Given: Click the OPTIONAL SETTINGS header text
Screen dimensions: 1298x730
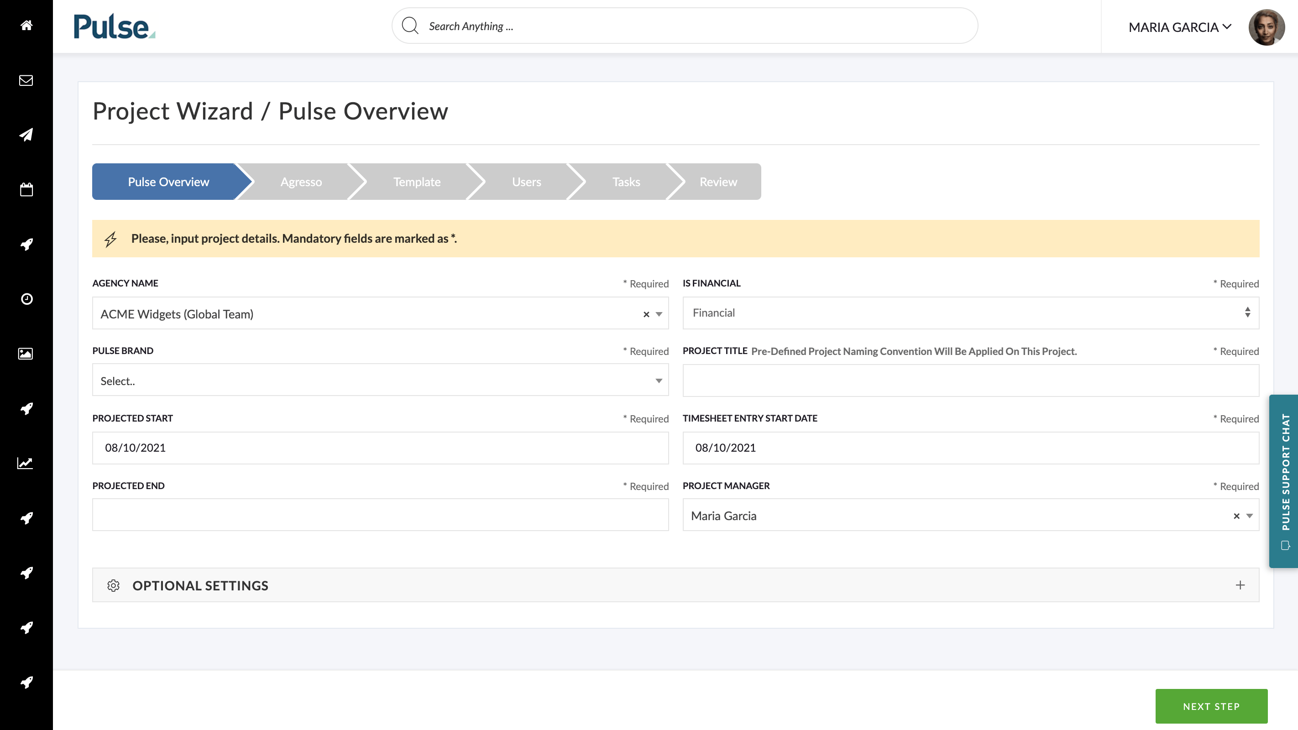Looking at the screenshot, I should (x=200, y=585).
